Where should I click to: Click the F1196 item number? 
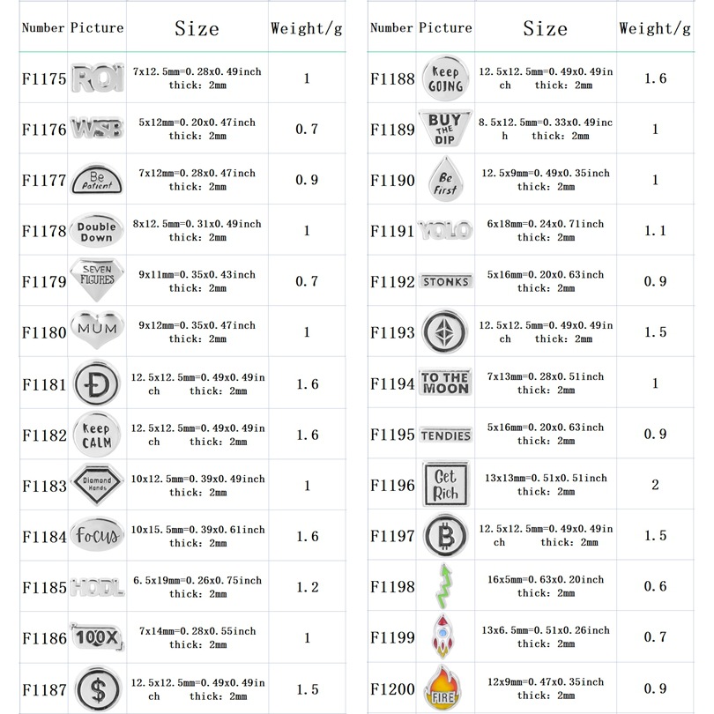pyautogui.click(x=392, y=485)
